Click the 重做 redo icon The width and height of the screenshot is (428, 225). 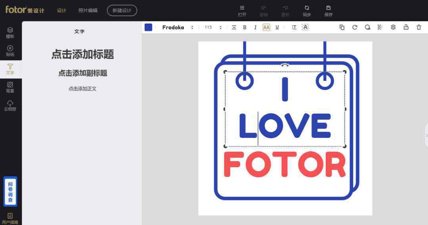click(285, 11)
